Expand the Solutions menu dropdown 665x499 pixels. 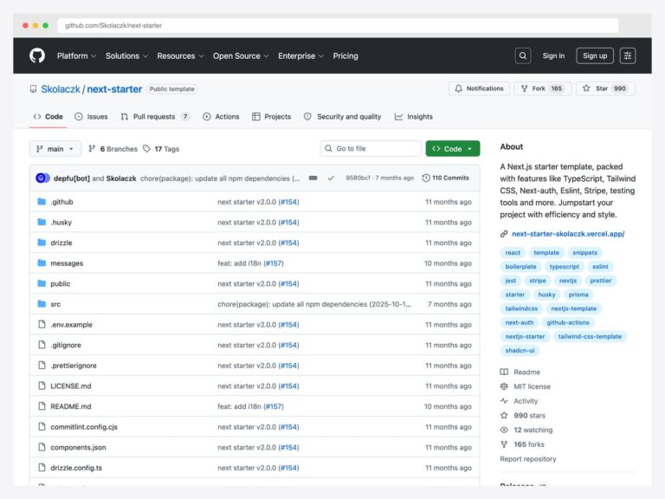tap(126, 55)
